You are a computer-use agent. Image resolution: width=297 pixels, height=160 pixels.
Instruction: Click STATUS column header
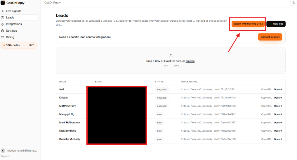pos(159,82)
